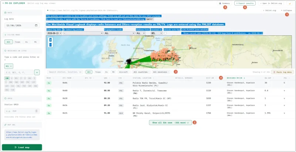
Task: Open Stations from dropdown
Action: [x=141, y=33]
